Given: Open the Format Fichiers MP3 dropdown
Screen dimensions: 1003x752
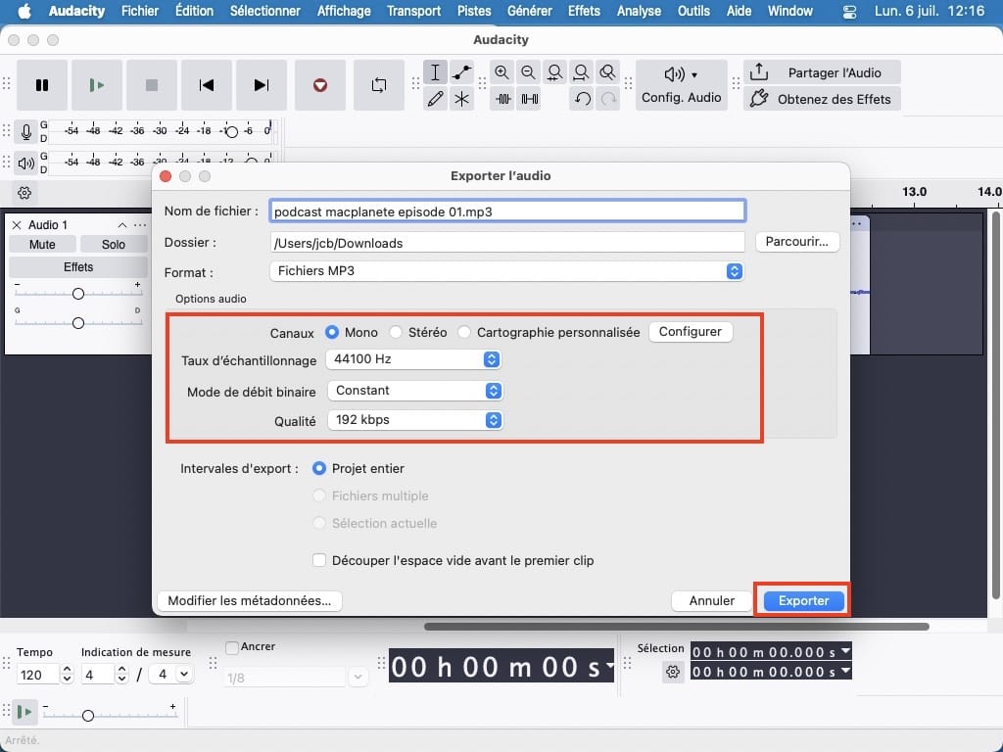Looking at the screenshot, I should pyautogui.click(x=506, y=271).
